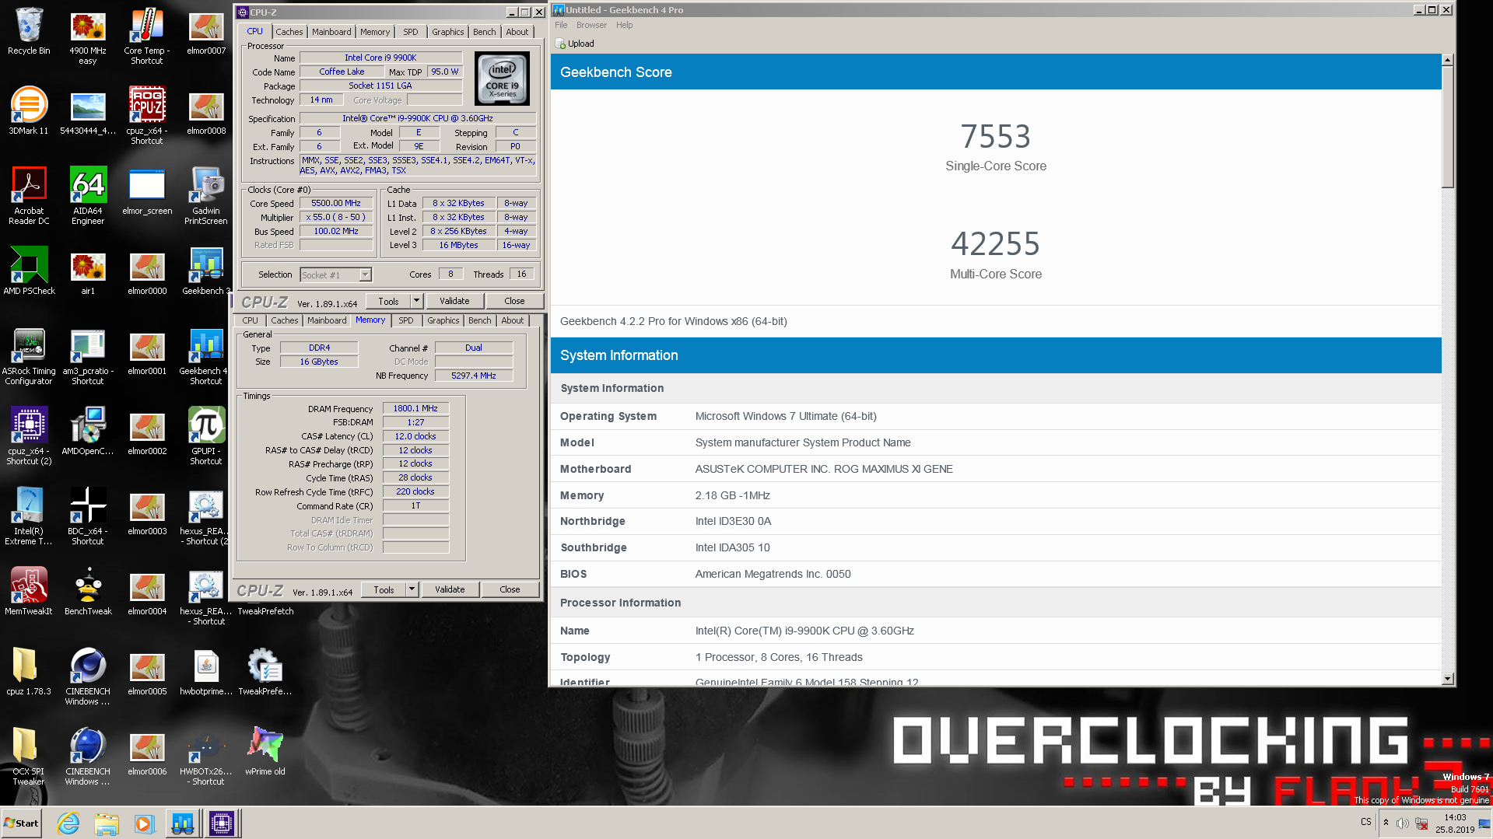Switch to Mainboard tab in upper CPU-Z
Screen dimensions: 1493x839
point(331,32)
